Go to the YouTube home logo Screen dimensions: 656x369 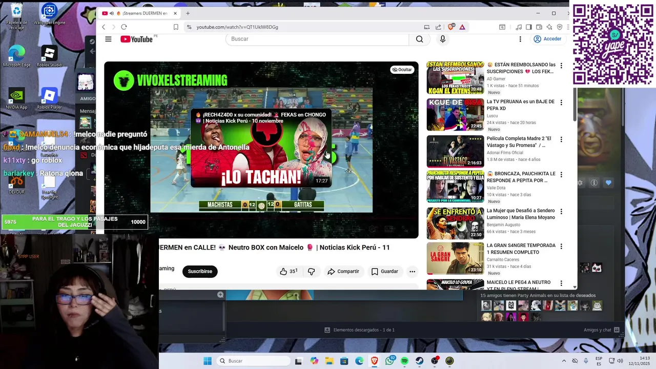[x=136, y=39]
